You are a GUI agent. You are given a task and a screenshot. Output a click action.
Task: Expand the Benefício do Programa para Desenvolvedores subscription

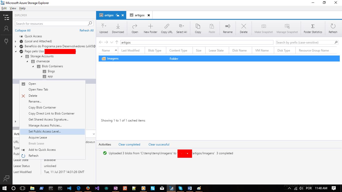pos(16,46)
